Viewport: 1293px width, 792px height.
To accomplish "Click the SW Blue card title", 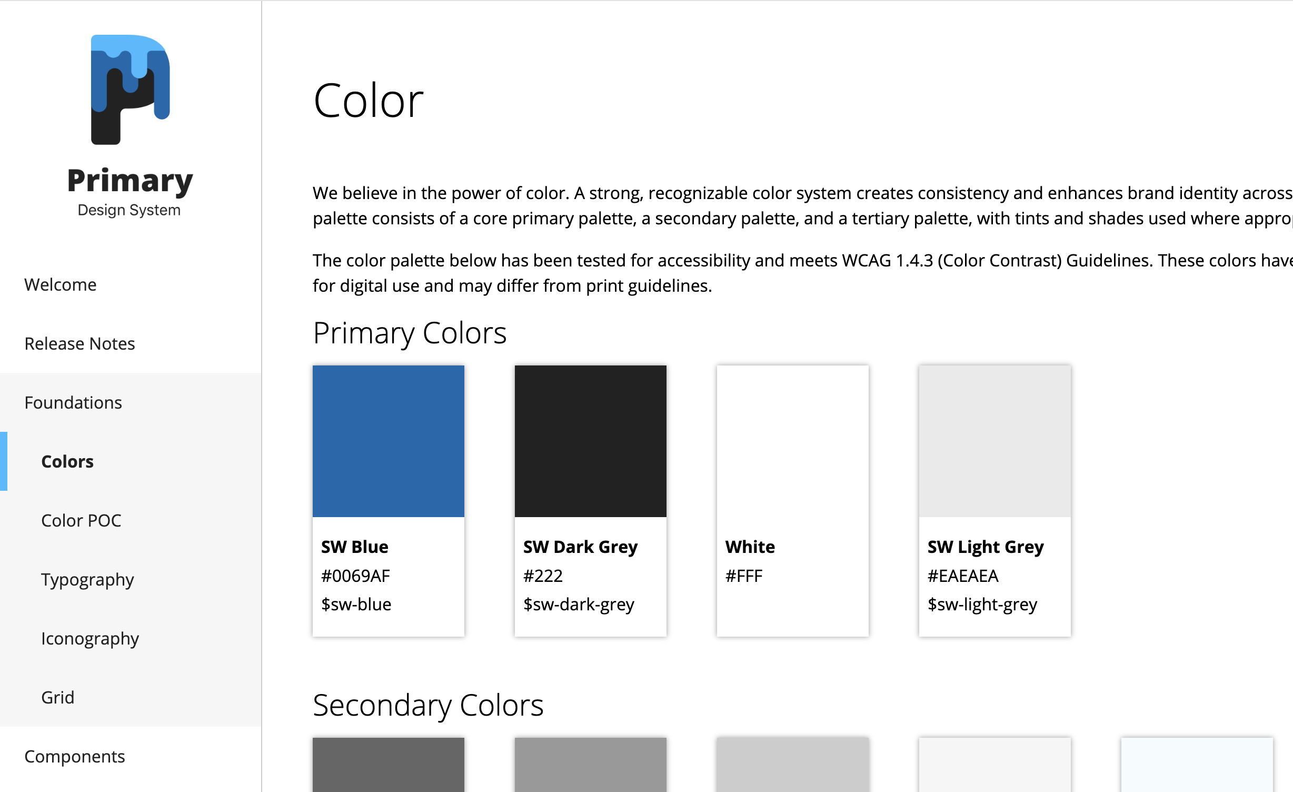I will (x=355, y=547).
